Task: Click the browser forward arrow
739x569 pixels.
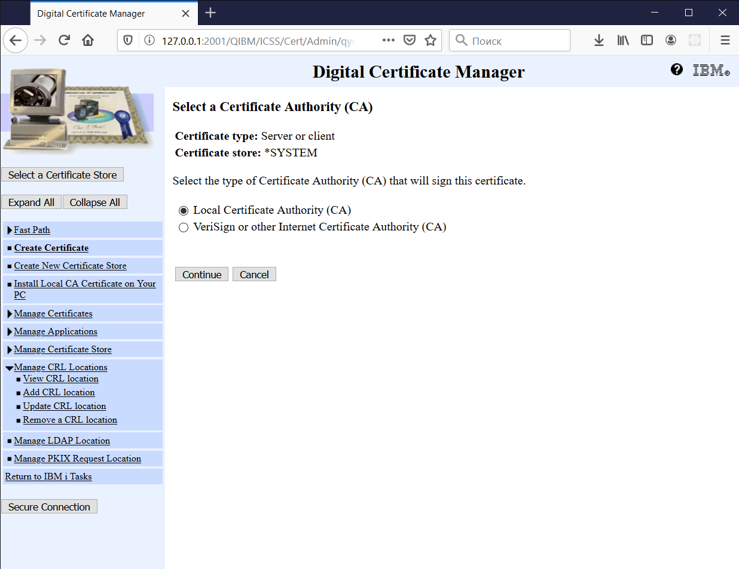Action: pos(40,41)
